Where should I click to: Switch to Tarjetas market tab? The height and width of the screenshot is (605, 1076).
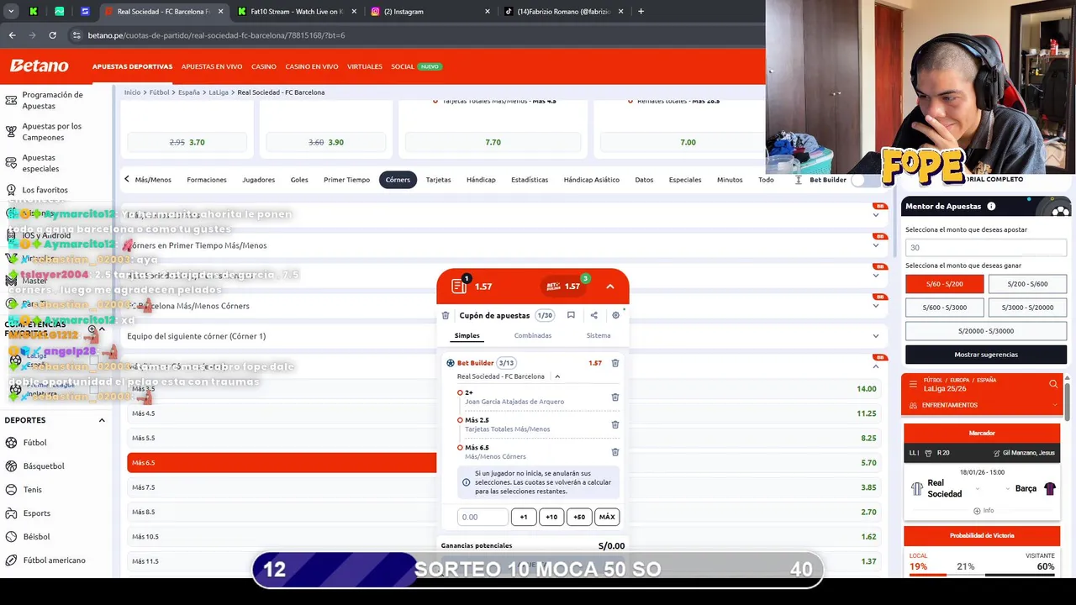(438, 180)
